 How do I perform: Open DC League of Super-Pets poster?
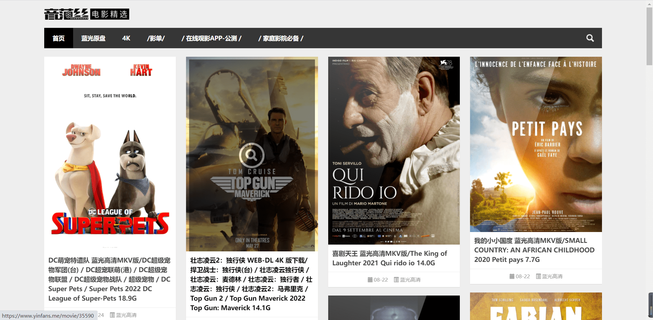(x=110, y=154)
